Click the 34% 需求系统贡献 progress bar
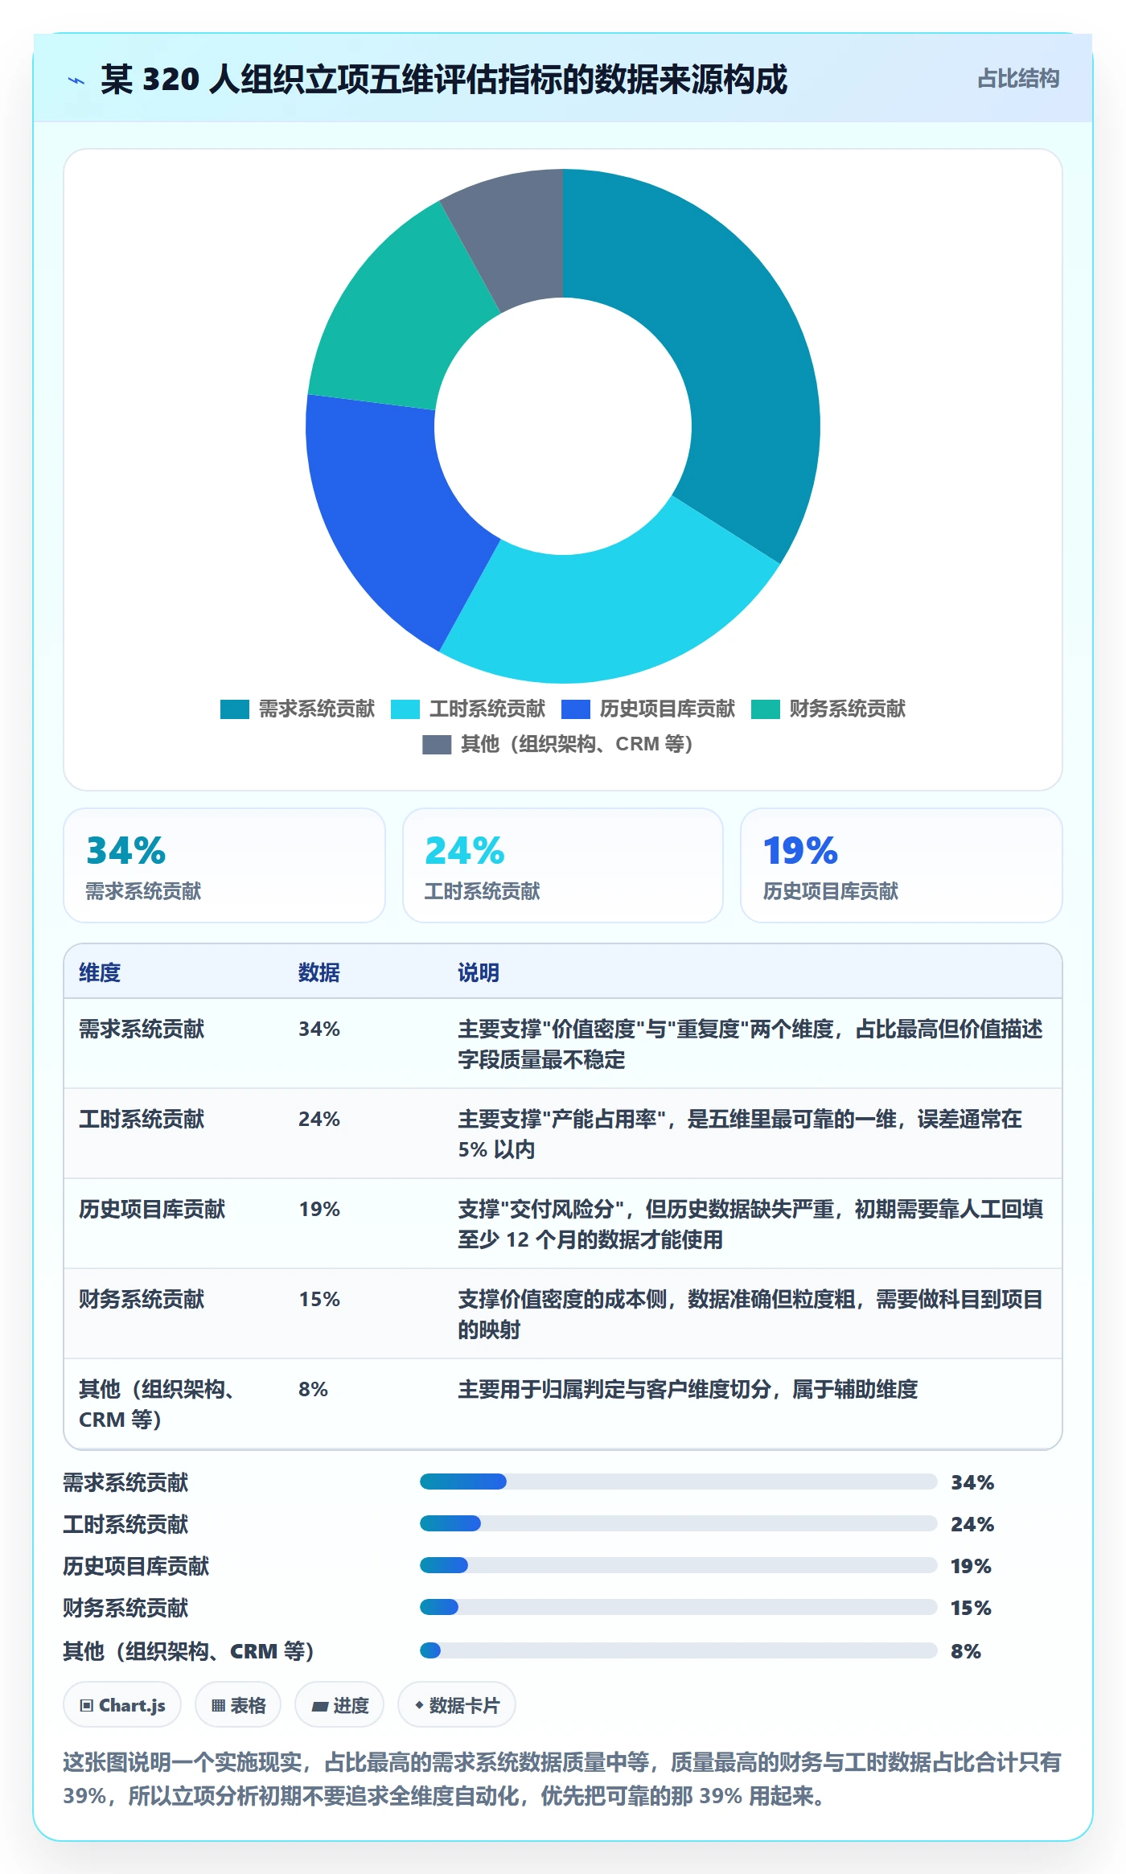Viewport: 1126px width, 1874px height. 678,1482
